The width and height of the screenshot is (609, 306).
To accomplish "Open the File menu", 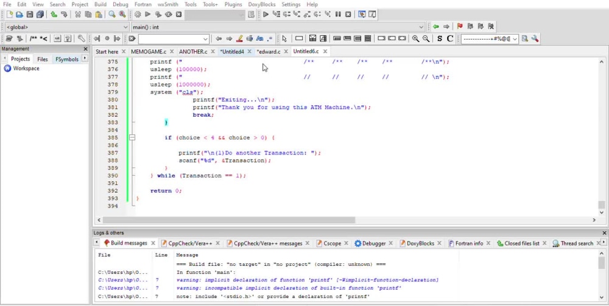I will (x=7, y=4).
